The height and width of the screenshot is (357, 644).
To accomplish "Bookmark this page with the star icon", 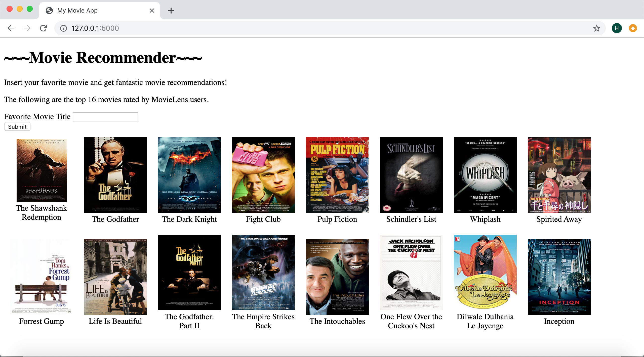I will (596, 28).
